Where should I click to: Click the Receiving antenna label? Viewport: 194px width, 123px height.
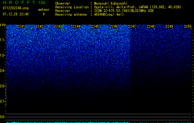pyautogui.click(x=71, y=14)
